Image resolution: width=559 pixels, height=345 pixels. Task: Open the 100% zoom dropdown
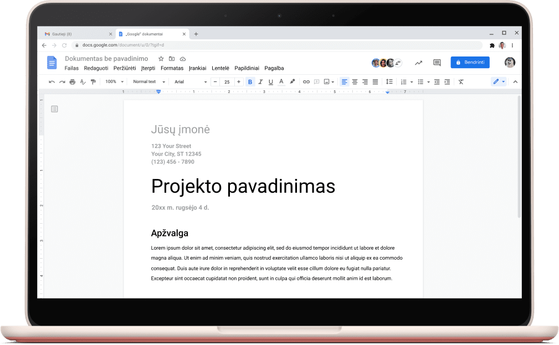click(x=114, y=82)
